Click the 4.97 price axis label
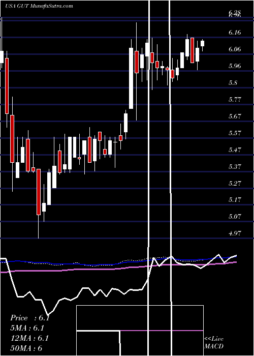254x356 pixels. 235,233
